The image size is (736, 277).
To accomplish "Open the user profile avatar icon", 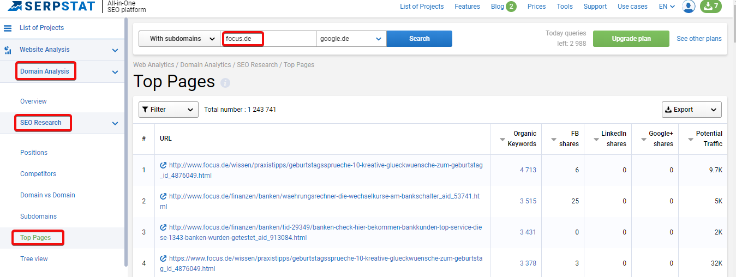I will (689, 7).
